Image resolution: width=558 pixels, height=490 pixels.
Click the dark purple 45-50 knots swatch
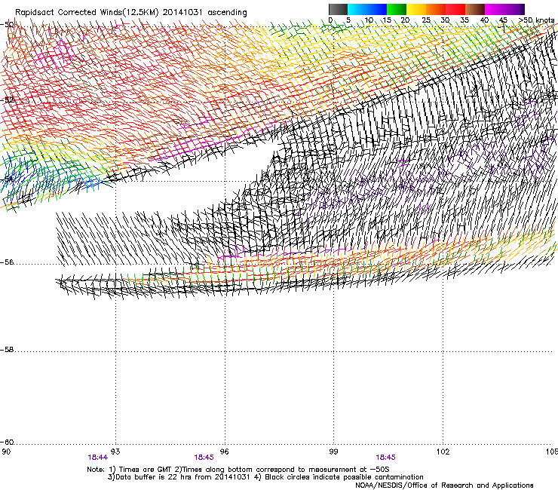(x=514, y=9)
